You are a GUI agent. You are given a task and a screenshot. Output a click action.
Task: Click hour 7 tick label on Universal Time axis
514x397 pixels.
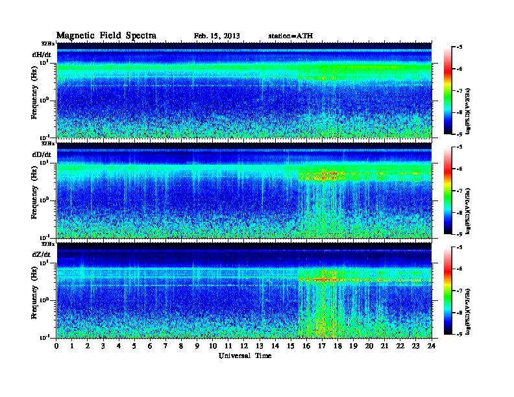coord(166,346)
